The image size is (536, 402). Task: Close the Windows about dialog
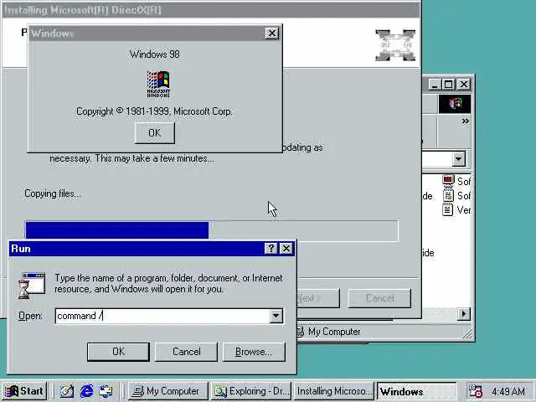(x=271, y=33)
